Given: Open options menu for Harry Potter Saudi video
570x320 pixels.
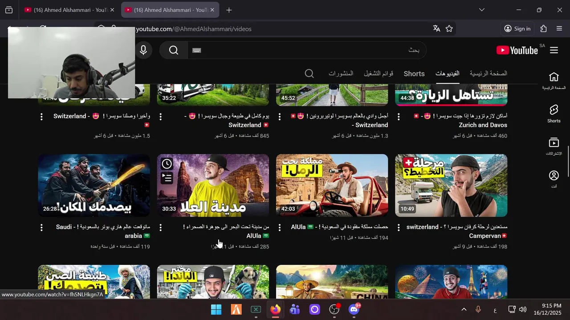Looking at the screenshot, I should click(41, 227).
